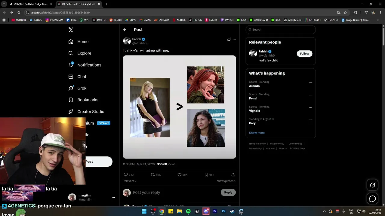Open the floating Grok button
Image resolution: width=385 pixels, height=216 pixels.
372,185
